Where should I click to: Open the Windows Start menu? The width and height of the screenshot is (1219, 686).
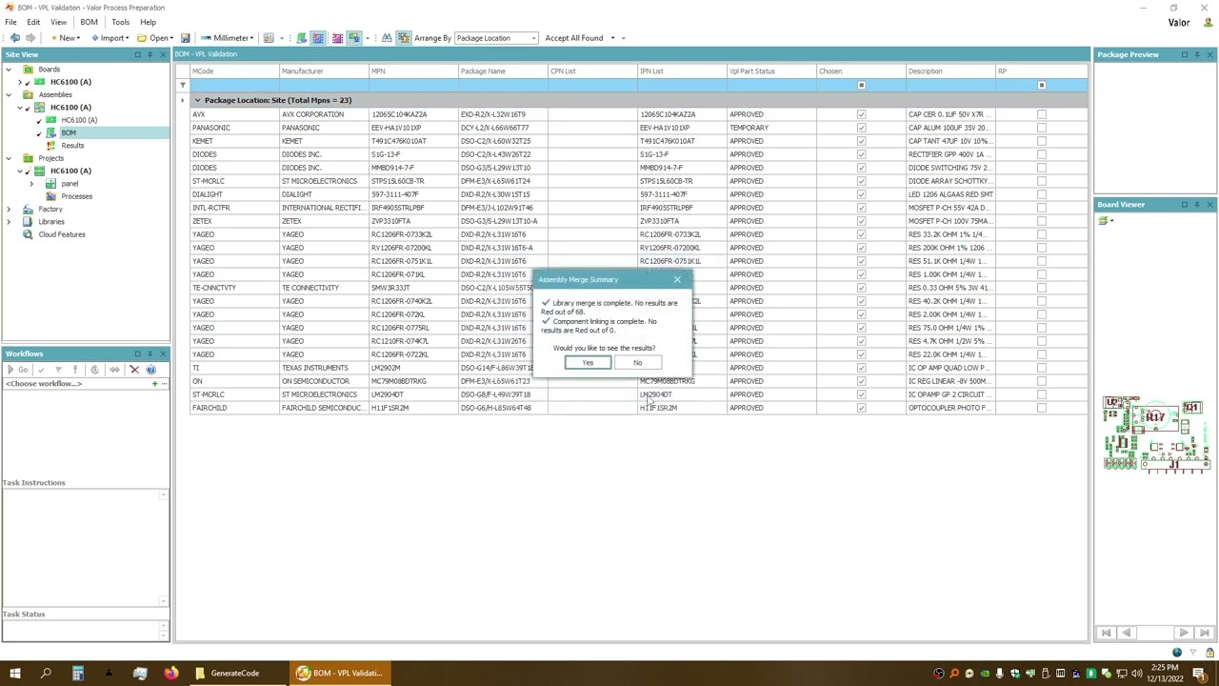[x=15, y=674]
